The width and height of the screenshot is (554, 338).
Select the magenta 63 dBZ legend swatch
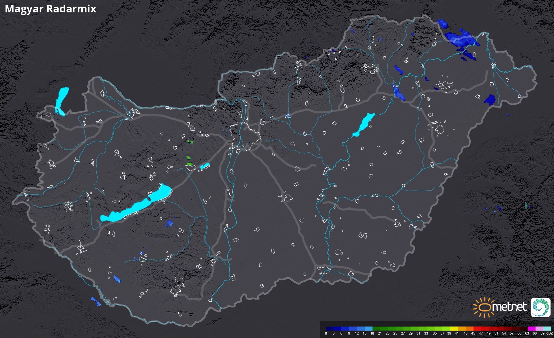tap(531, 328)
